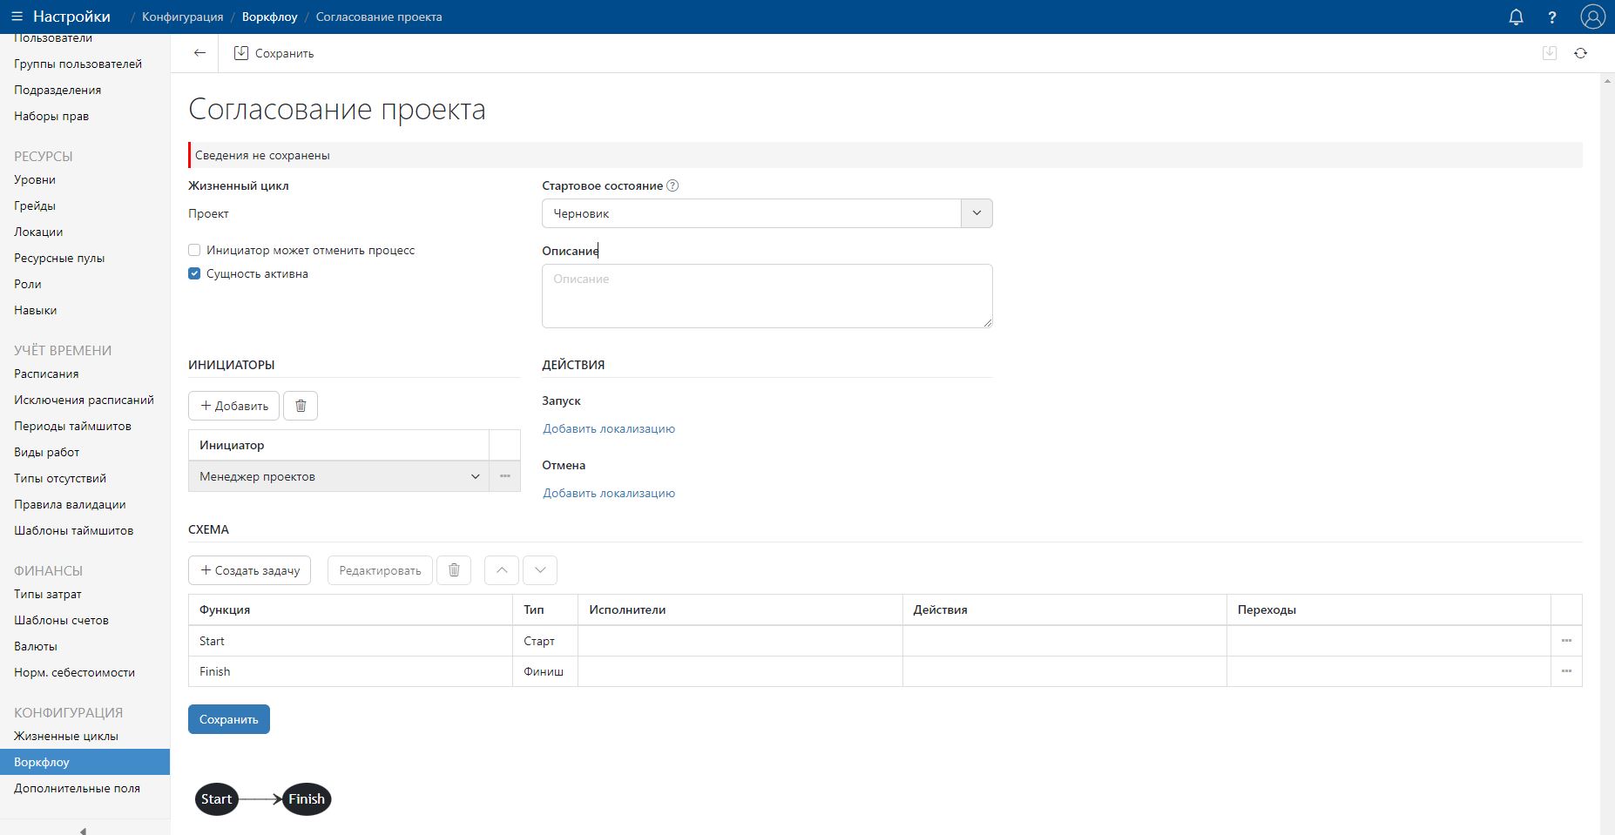This screenshot has height=835, width=1615.
Task: Open Навыки in the sidebar
Action: [x=35, y=310]
